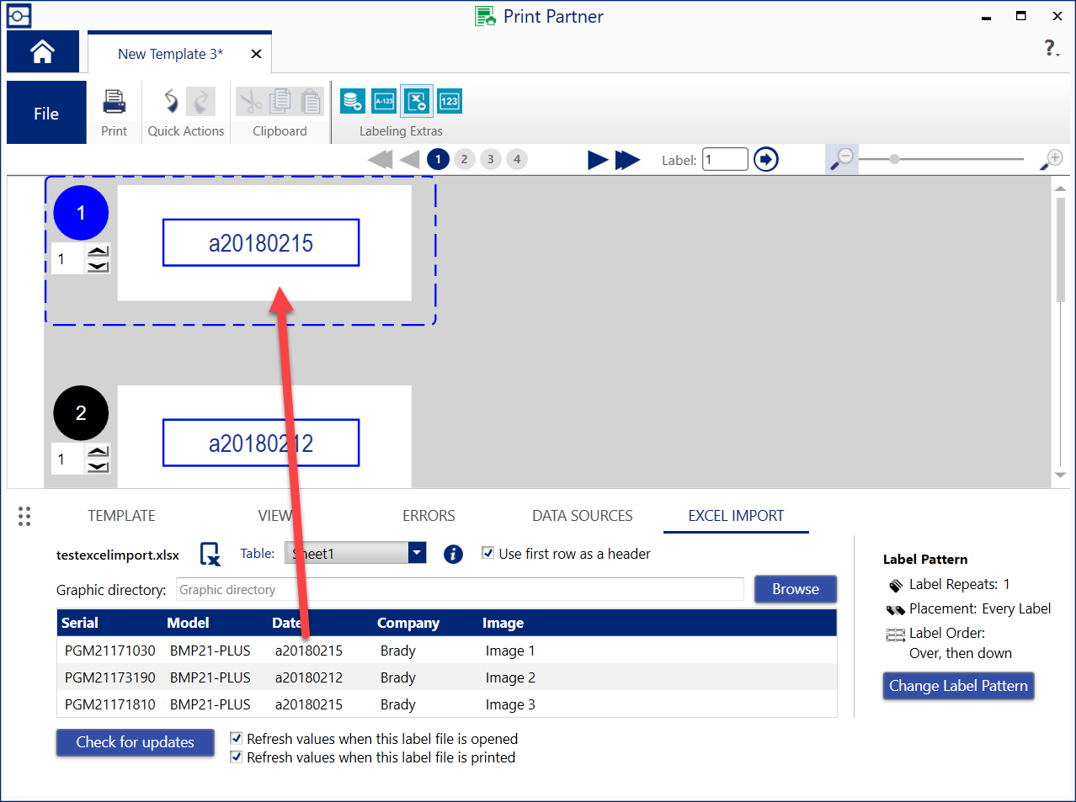Viewport: 1076px width, 802px height.
Task: Open the TEMPLATE tab
Action: (x=121, y=515)
